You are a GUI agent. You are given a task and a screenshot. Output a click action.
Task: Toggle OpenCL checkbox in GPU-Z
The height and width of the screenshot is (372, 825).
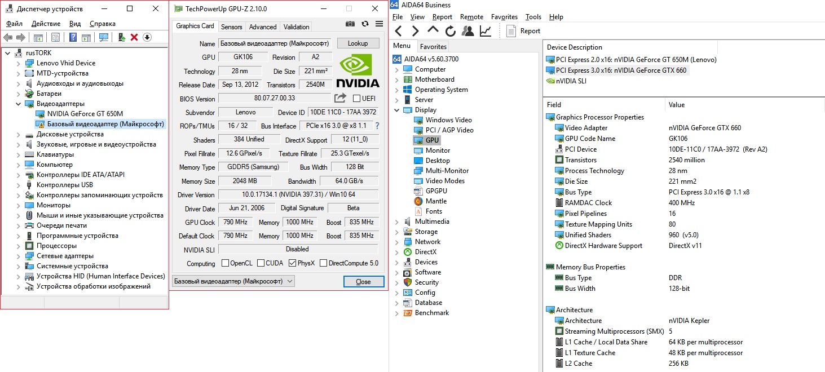point(225,263)
